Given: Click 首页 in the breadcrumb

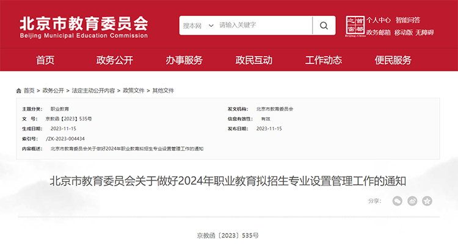Looking at the screenshot, I should tap(29, 91).
